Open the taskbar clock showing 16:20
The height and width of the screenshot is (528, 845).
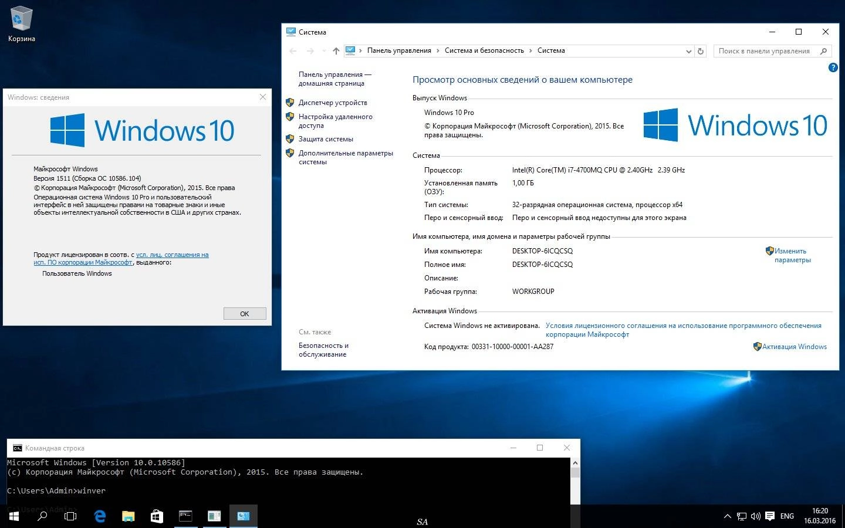pos(820,516)
